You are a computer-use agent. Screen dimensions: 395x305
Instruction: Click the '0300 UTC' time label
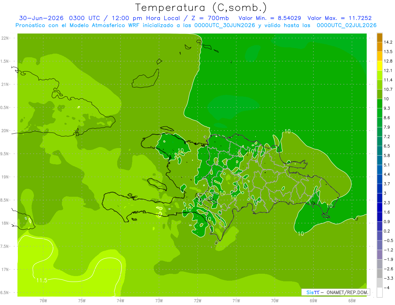[86, 18]
